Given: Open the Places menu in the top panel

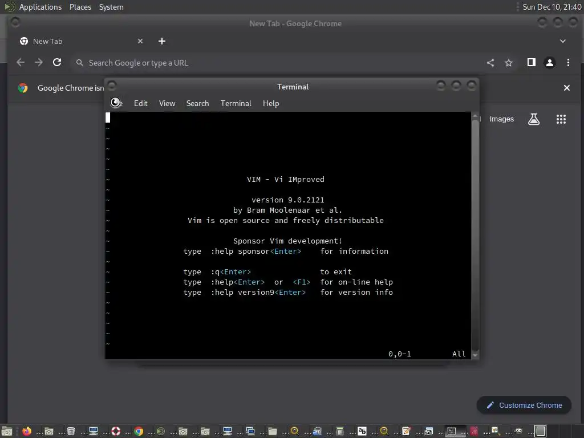Looking at the screenshot, I should [x=80, y=7].
